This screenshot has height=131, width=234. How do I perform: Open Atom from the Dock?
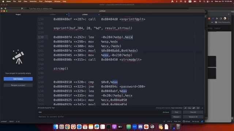point(129,127)
